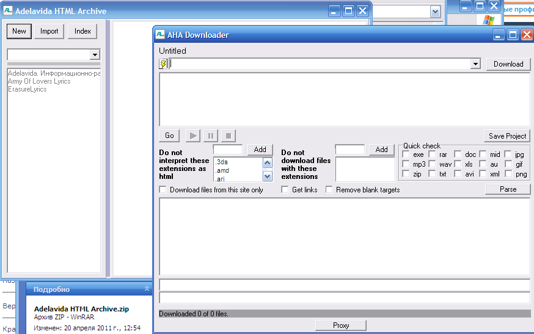Click the large download list area under URL field

345,100
